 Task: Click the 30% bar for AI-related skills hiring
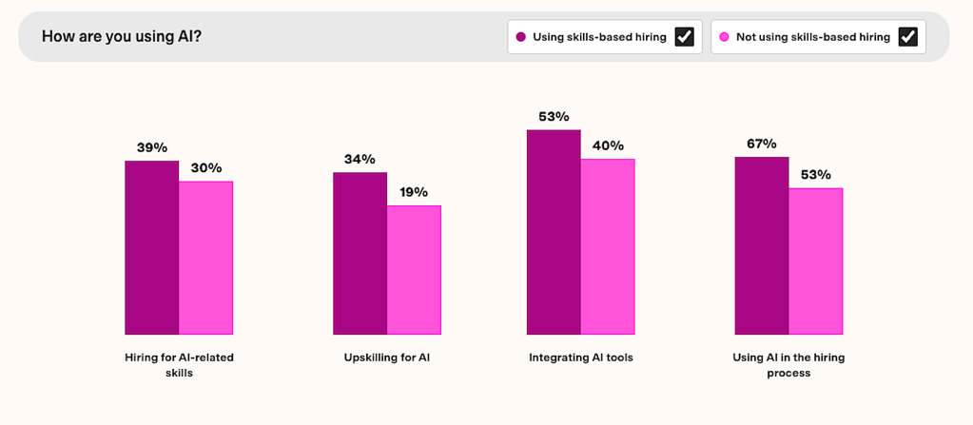click(206, 258)
